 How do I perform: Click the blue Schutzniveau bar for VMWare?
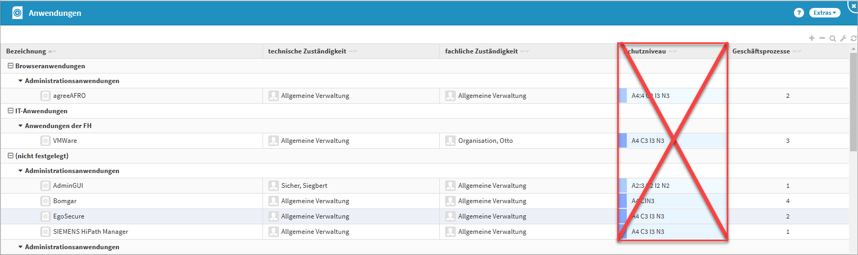point(623,141)
